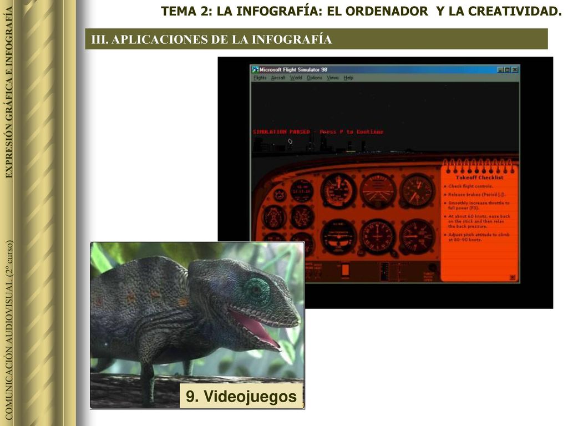
Task: Click the 'Microsoft Flight Simulator 98' title text
Action: pyautogui.click(x=293, y=69)
